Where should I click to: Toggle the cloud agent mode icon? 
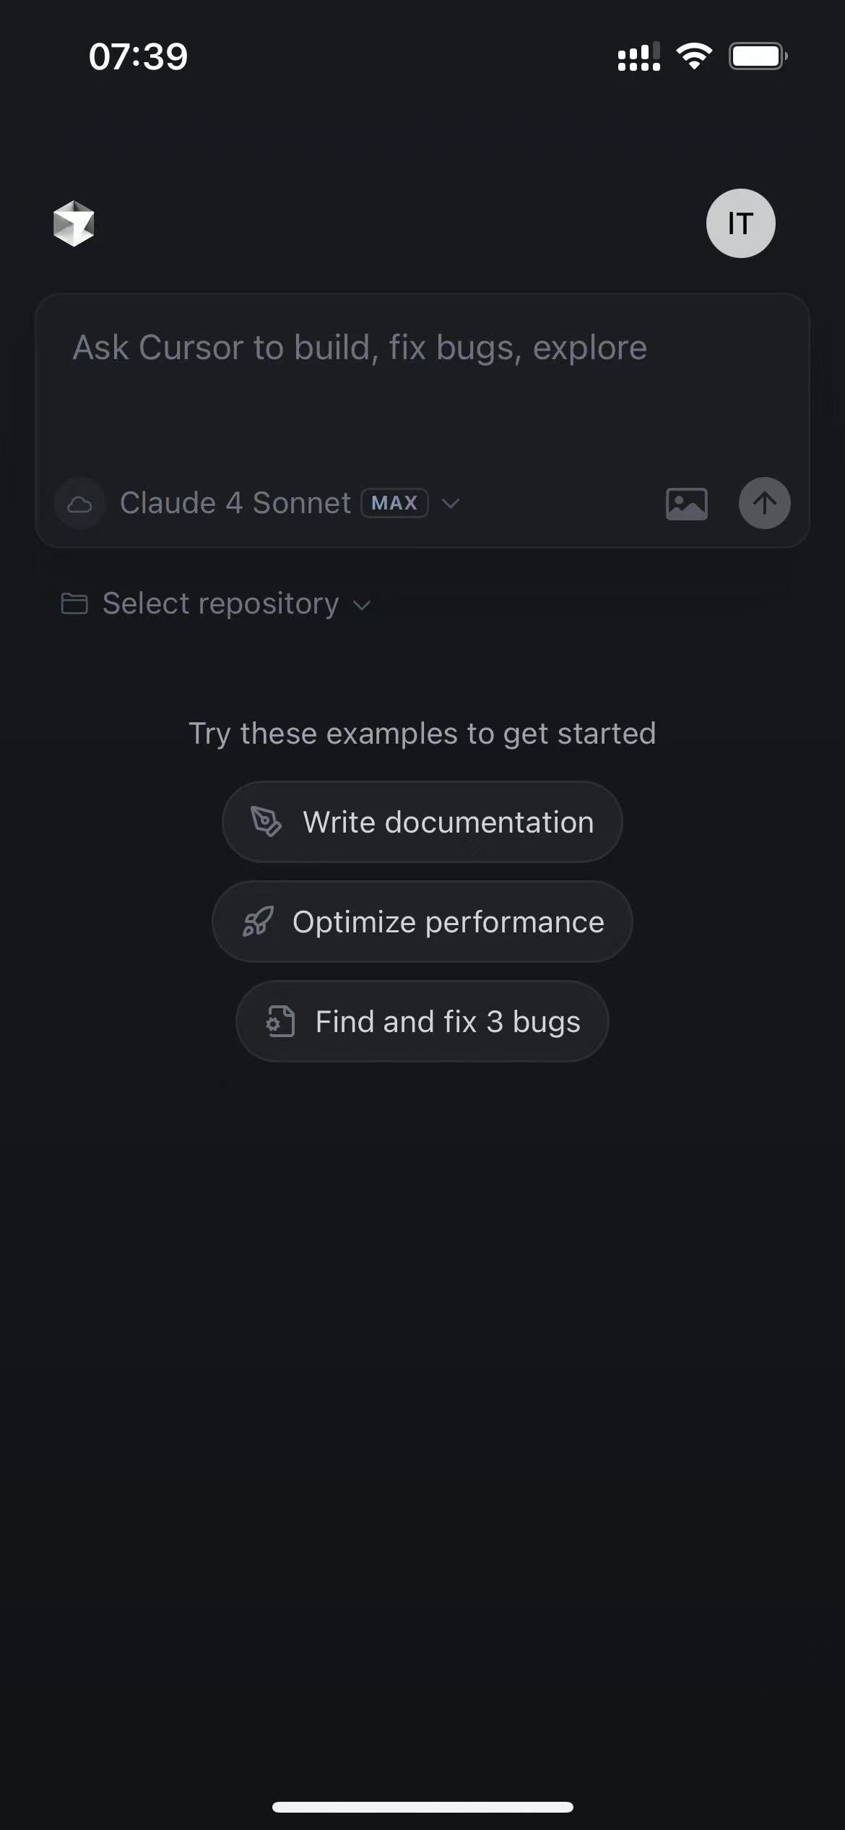(x=79, y=503)
